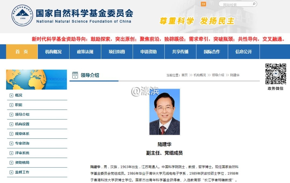
Task: Click the arrow icon beside 监督工作
Action: coord(11,172)
